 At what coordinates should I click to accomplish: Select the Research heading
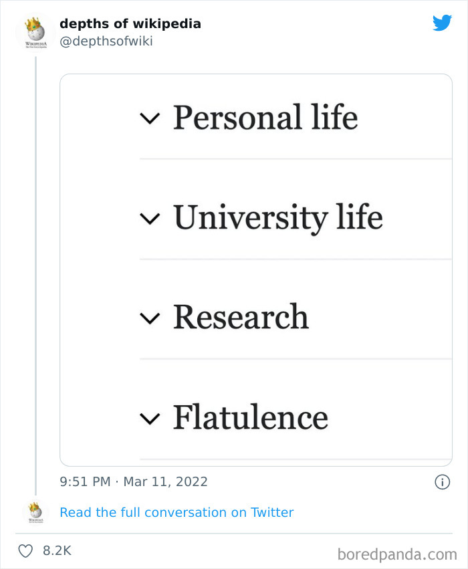point(241,317)
